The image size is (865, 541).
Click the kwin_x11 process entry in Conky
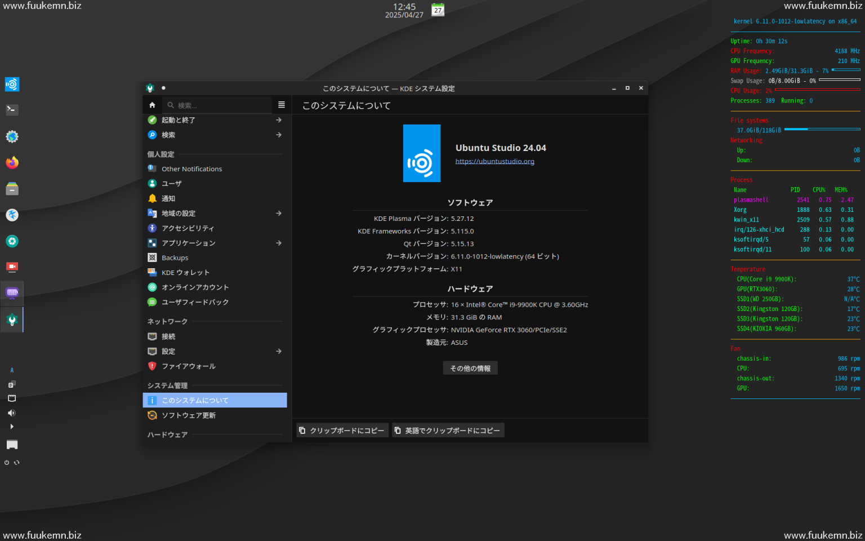pyautogui.click(x=793, y=220)
